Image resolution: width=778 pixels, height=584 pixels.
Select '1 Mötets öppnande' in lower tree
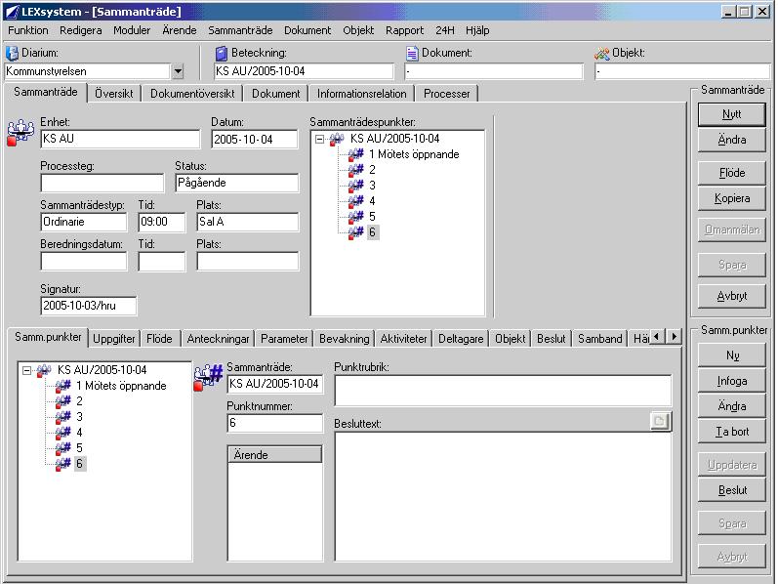tap(121, 386)
